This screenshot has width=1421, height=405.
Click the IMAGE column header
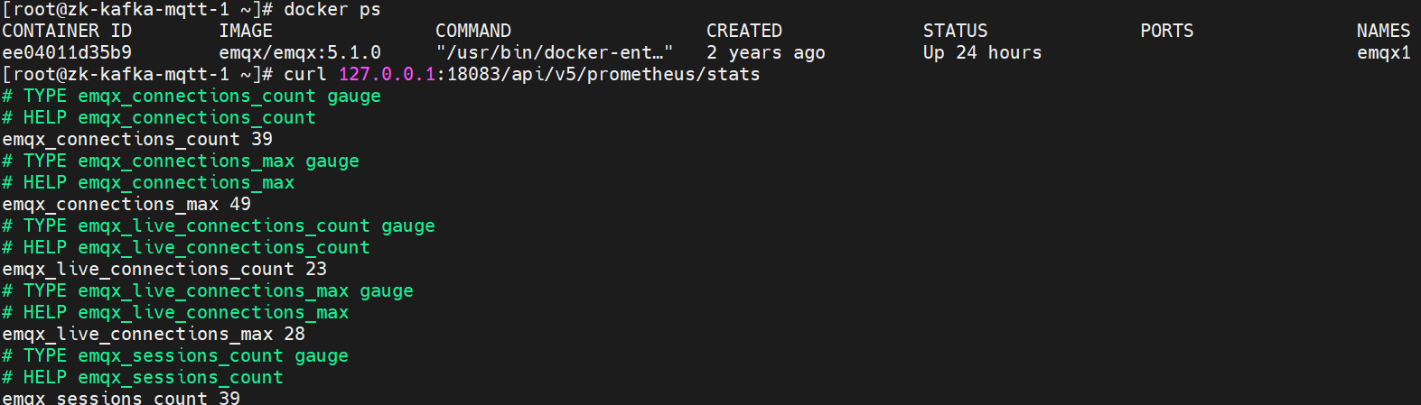coord(246,31)
